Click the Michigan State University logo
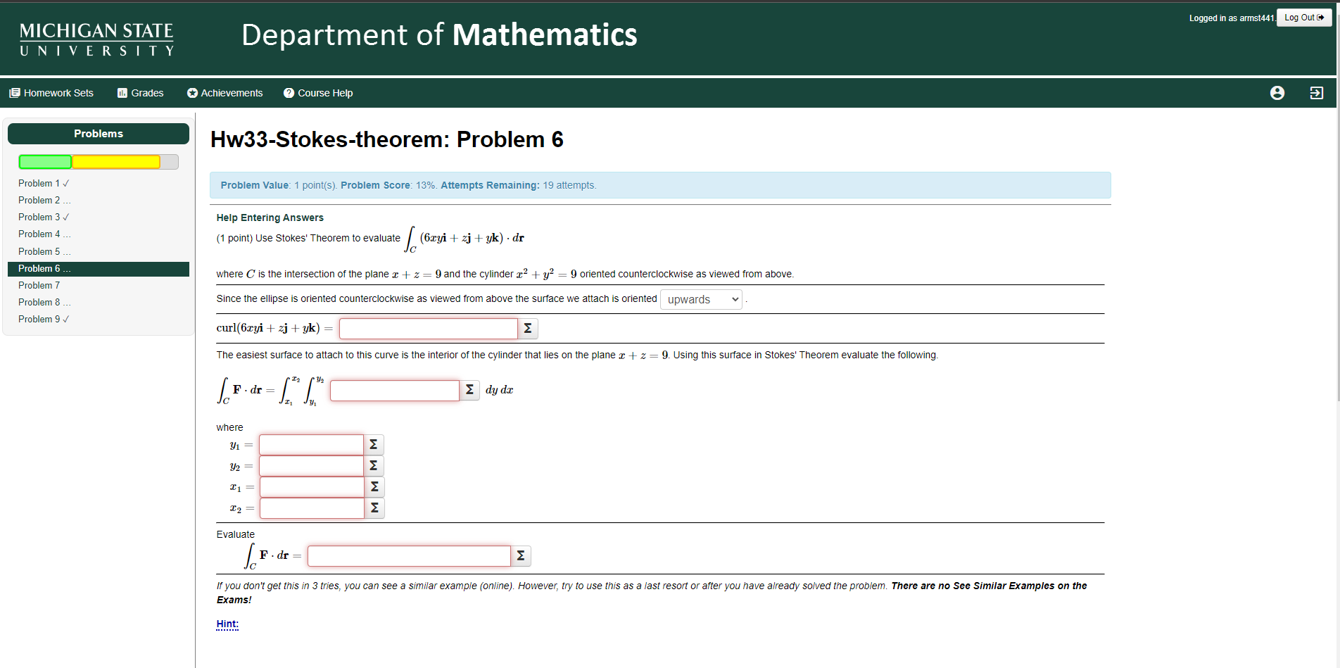 tap(96, 39)
